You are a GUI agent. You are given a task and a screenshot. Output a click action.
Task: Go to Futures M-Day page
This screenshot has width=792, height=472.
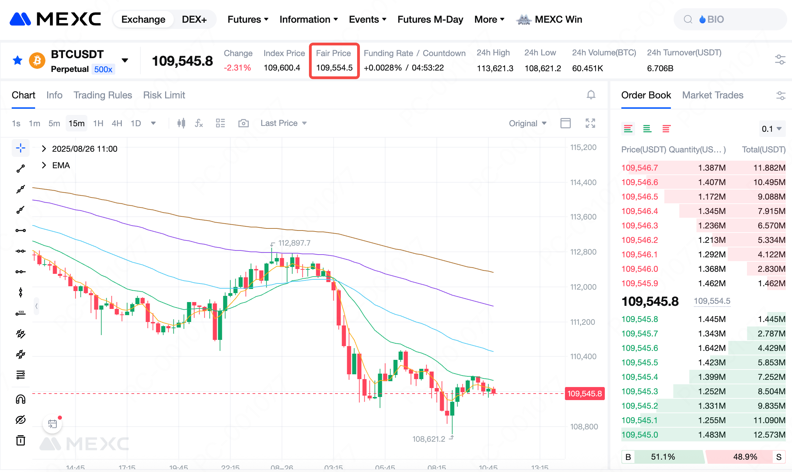coord(430,20)
